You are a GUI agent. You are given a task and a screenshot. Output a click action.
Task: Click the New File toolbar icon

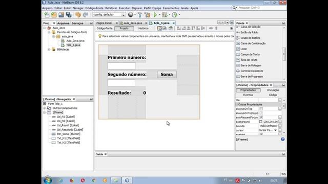[47, 15]
